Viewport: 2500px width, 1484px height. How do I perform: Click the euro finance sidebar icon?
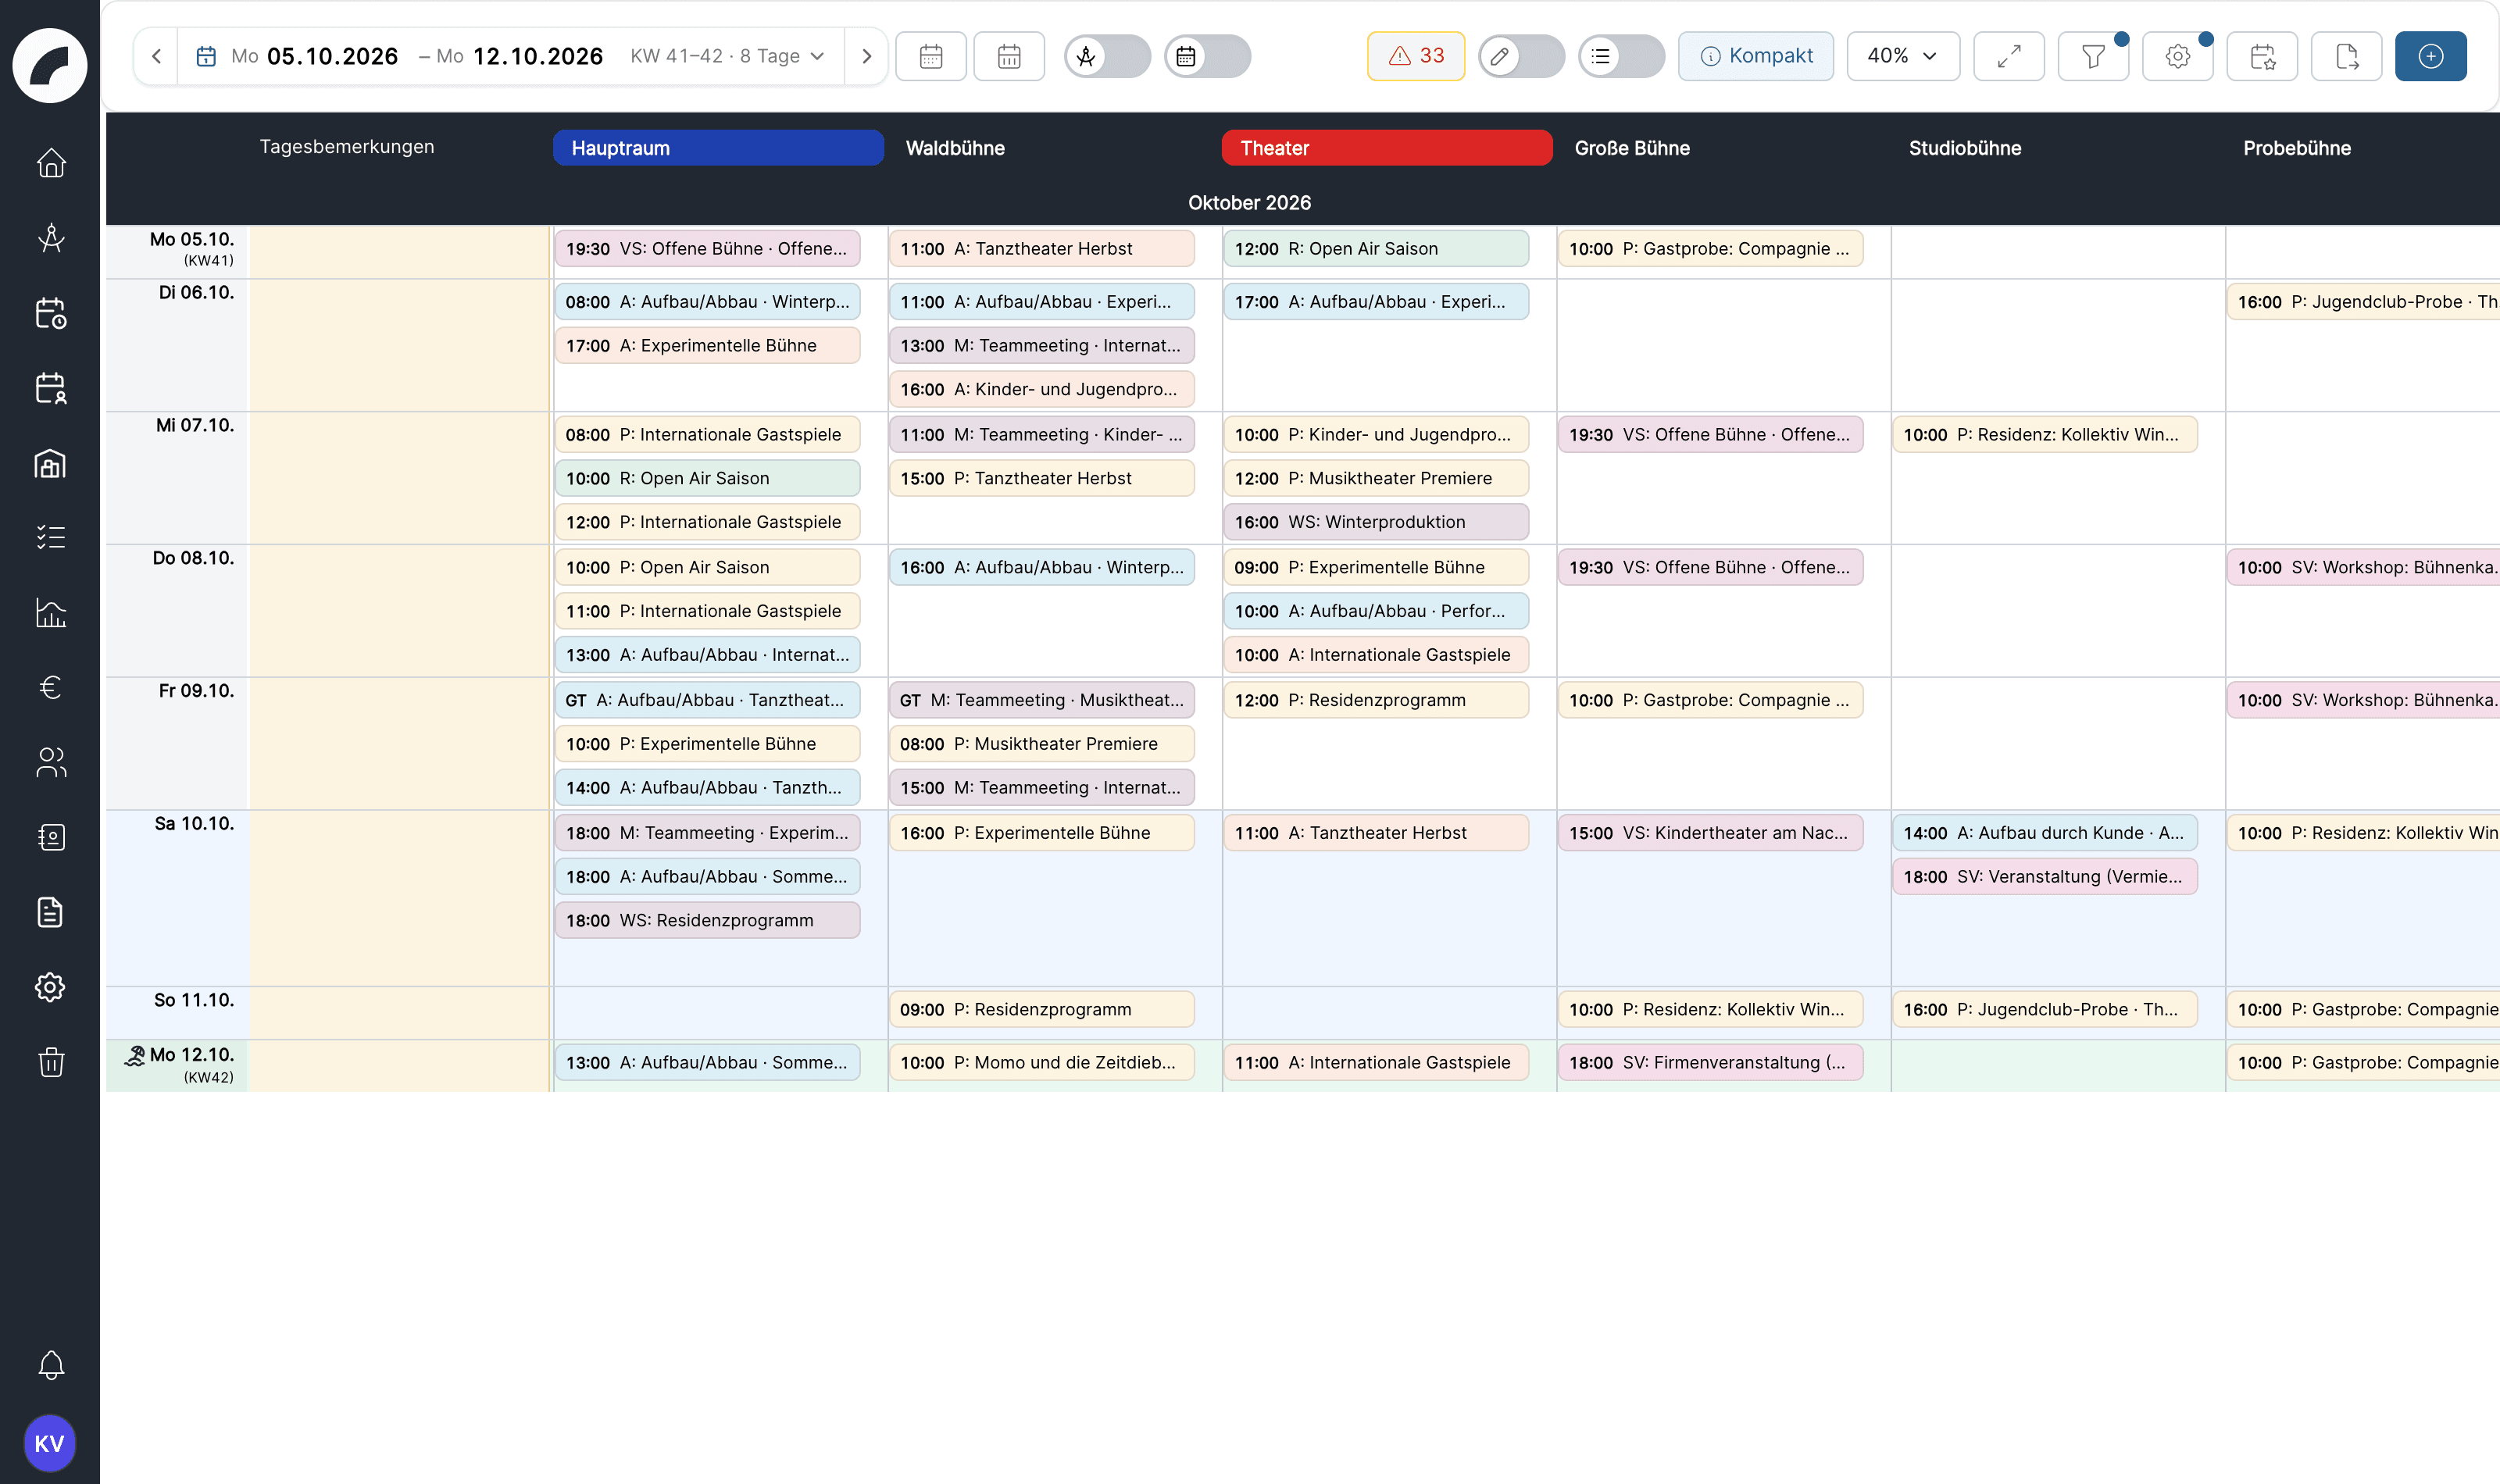point(50,687)
